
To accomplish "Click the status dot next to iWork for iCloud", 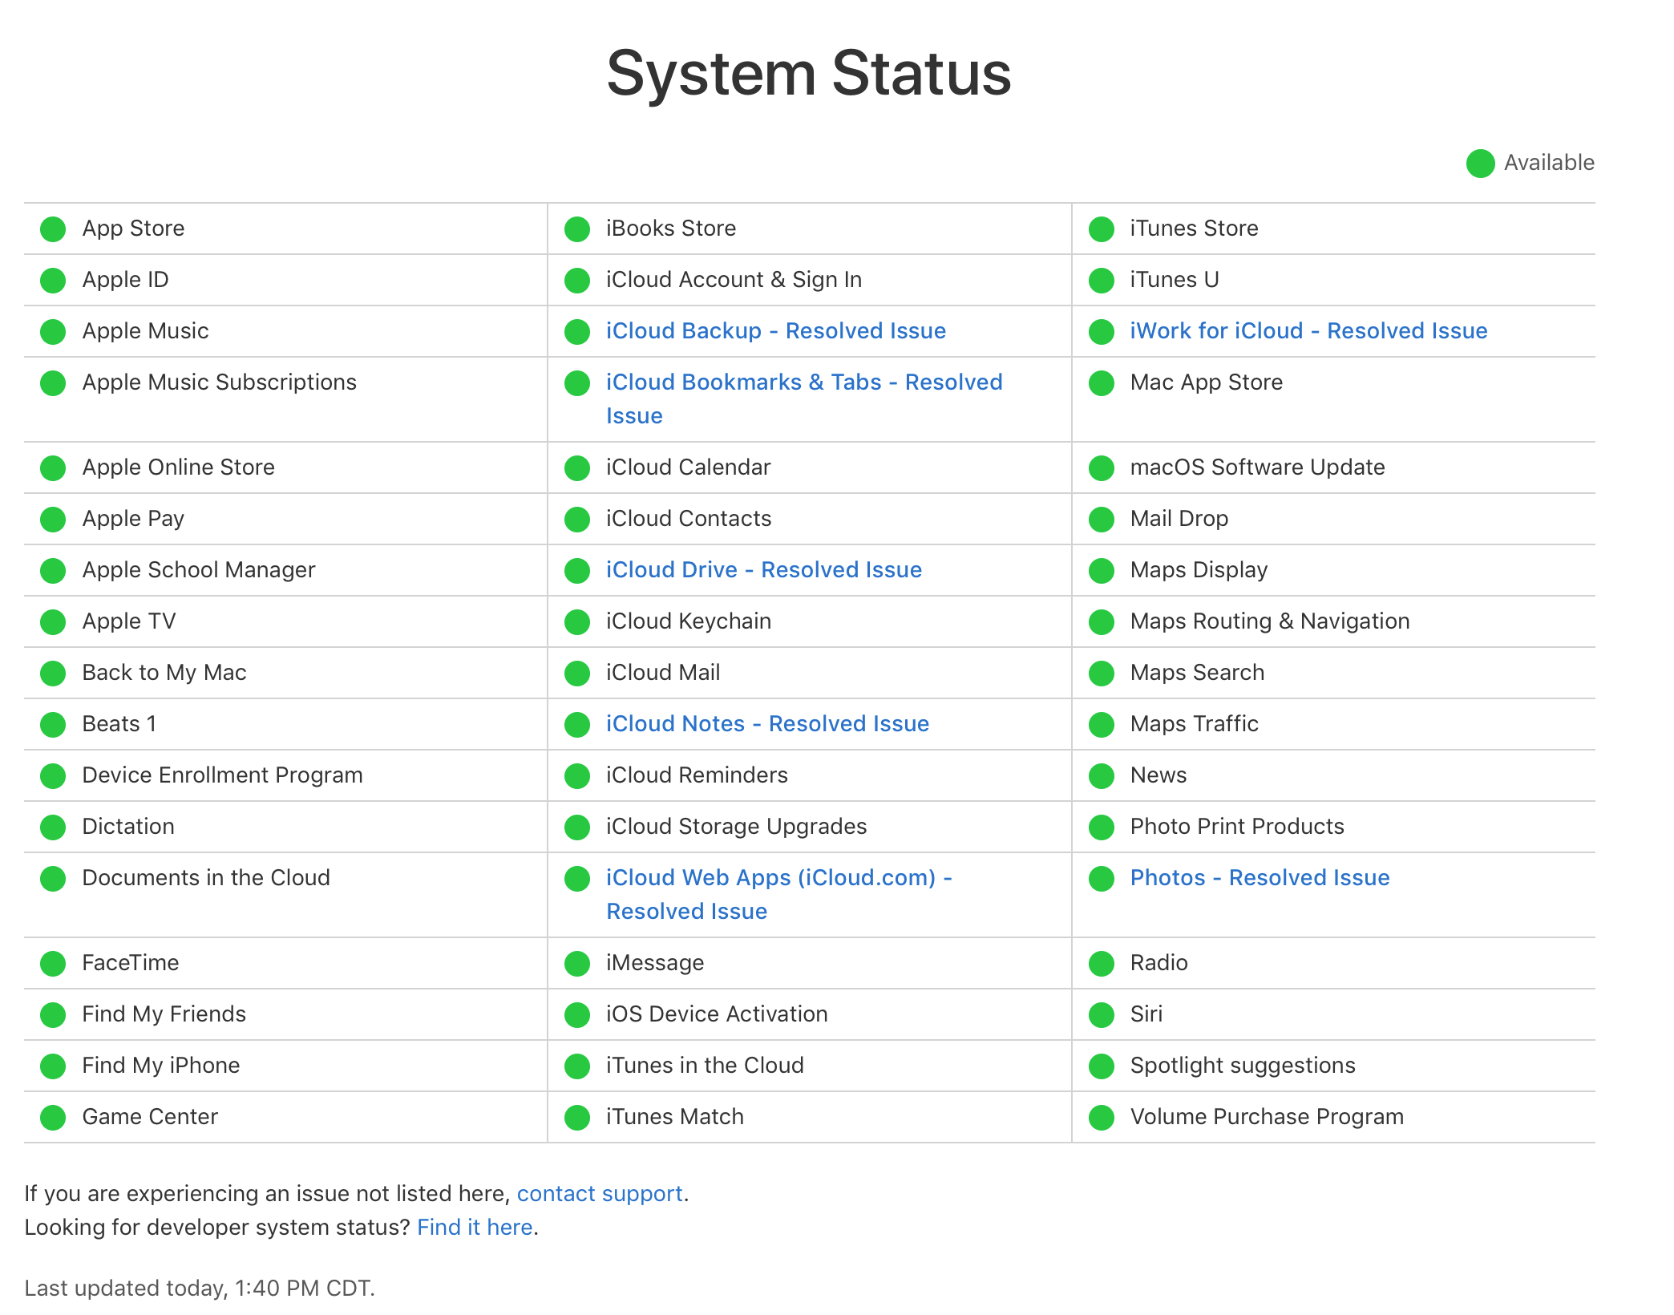I will (1102, 332).
